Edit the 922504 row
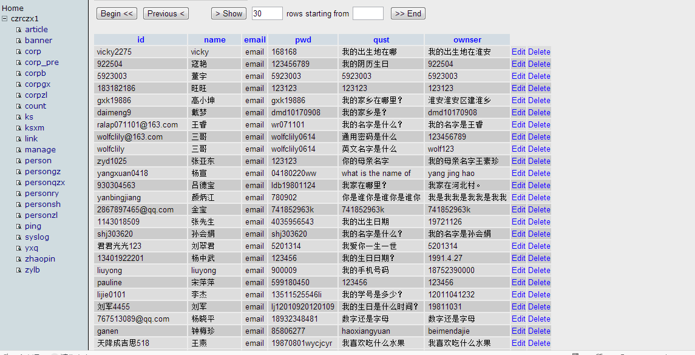The width and height of the screenshot is (695, 355). [518, 64]
